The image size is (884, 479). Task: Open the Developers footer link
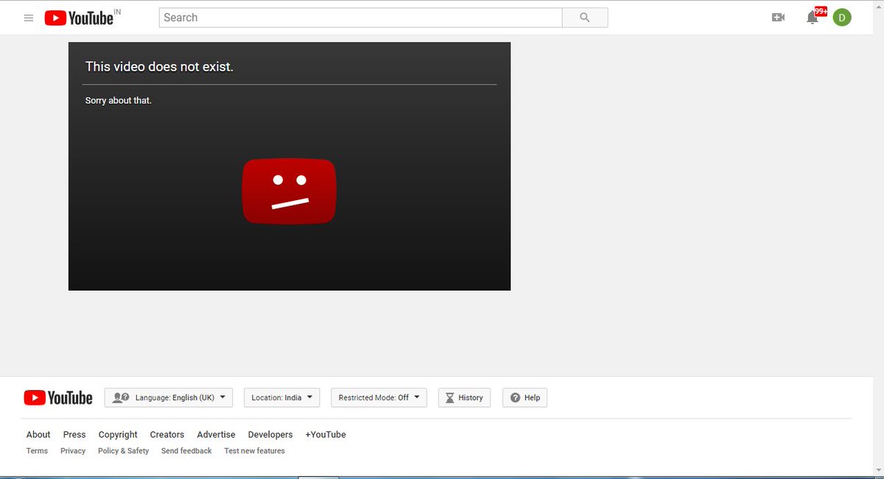click(270, 435)
